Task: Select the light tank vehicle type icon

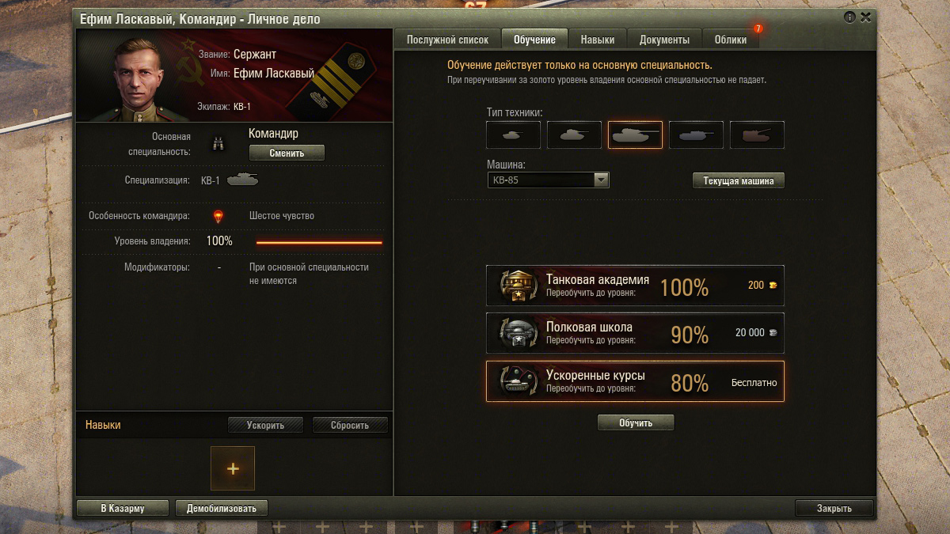Action: [x=513, y=135]
